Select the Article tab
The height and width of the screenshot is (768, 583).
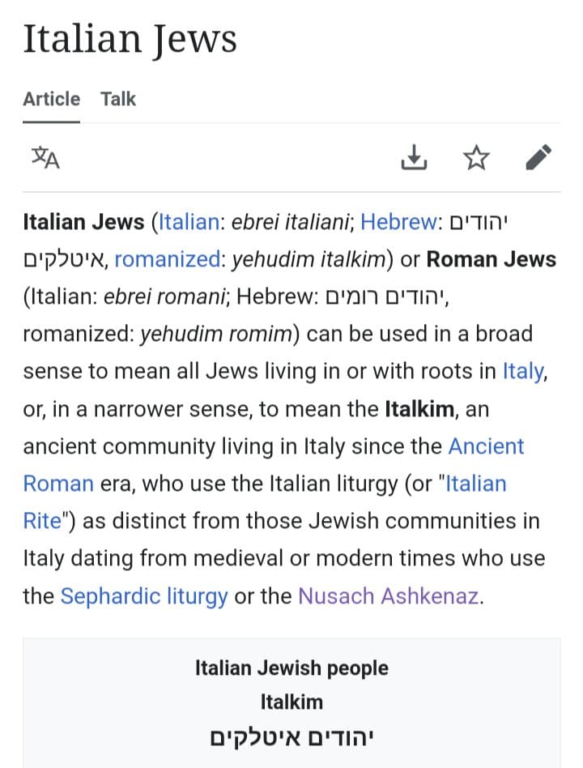51,99
